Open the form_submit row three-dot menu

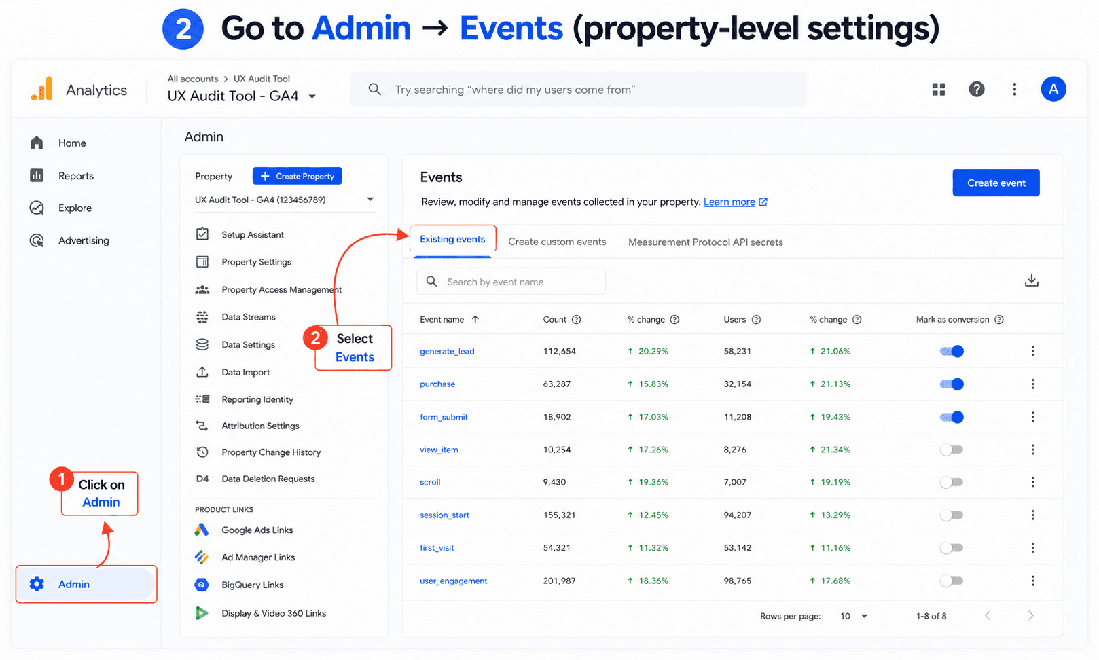coord(1033,417)
